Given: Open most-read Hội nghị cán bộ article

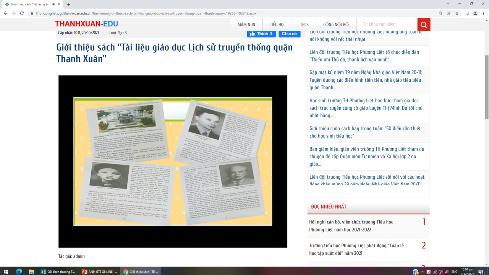Looking at the screenshot, I should coord(351,226).
